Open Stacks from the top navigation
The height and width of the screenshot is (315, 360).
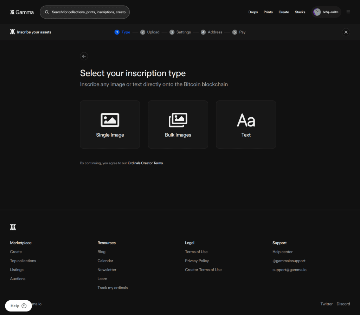tap(300, 12)
